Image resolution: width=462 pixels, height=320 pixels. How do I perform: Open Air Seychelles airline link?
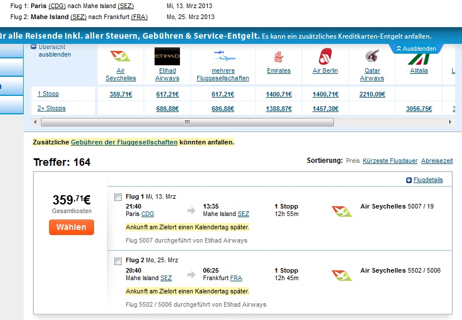[x=121, y=75]
